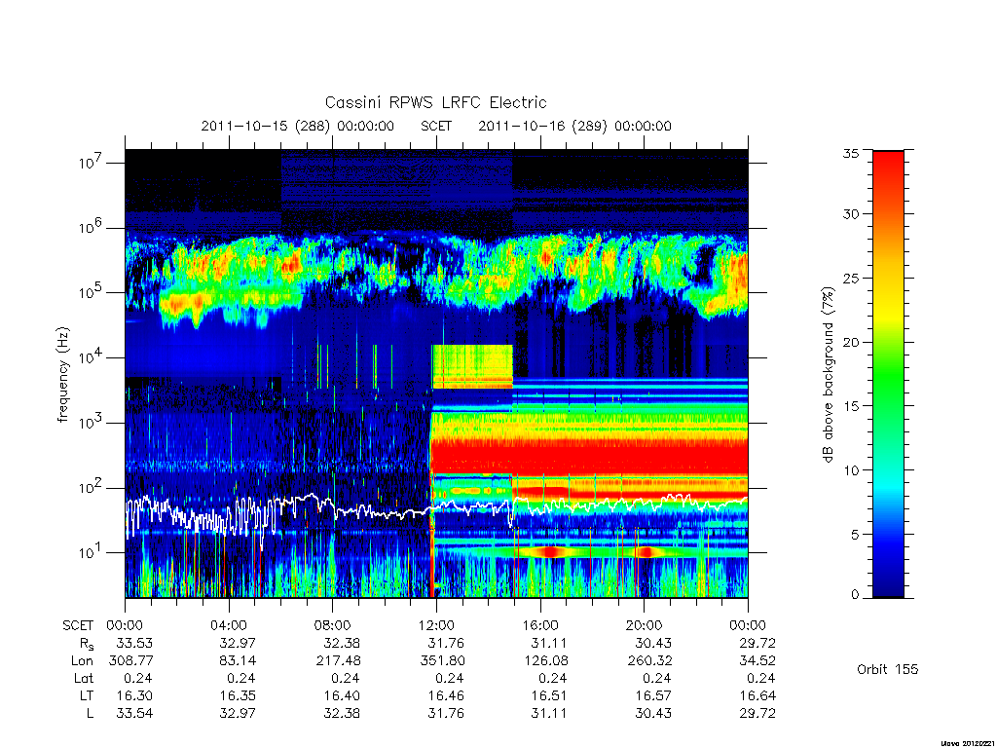Click the Rs value 31.76

[446, 643]
